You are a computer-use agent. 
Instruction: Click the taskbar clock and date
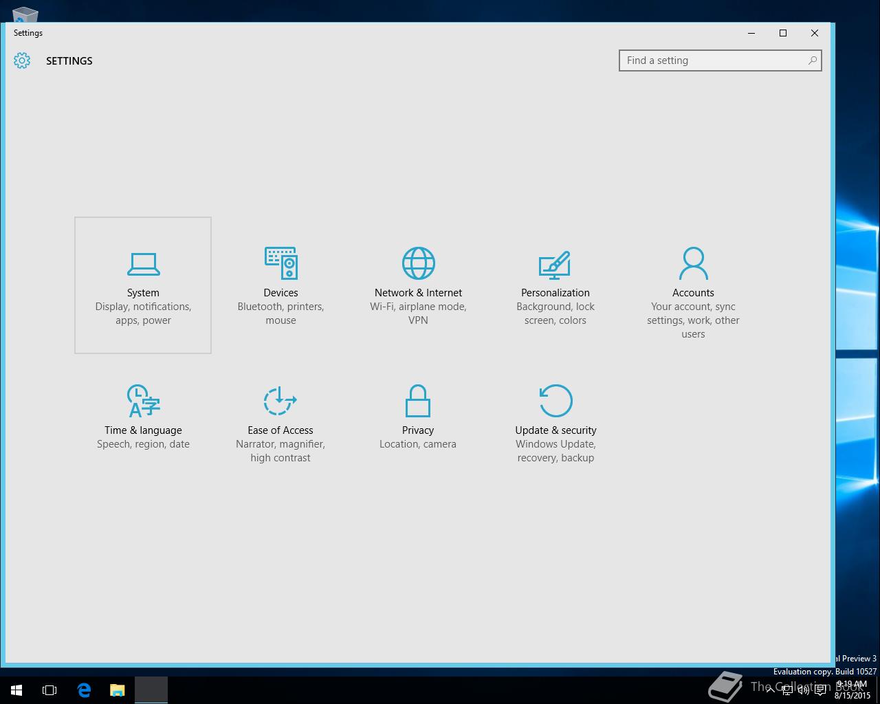[x=852, y=690]
